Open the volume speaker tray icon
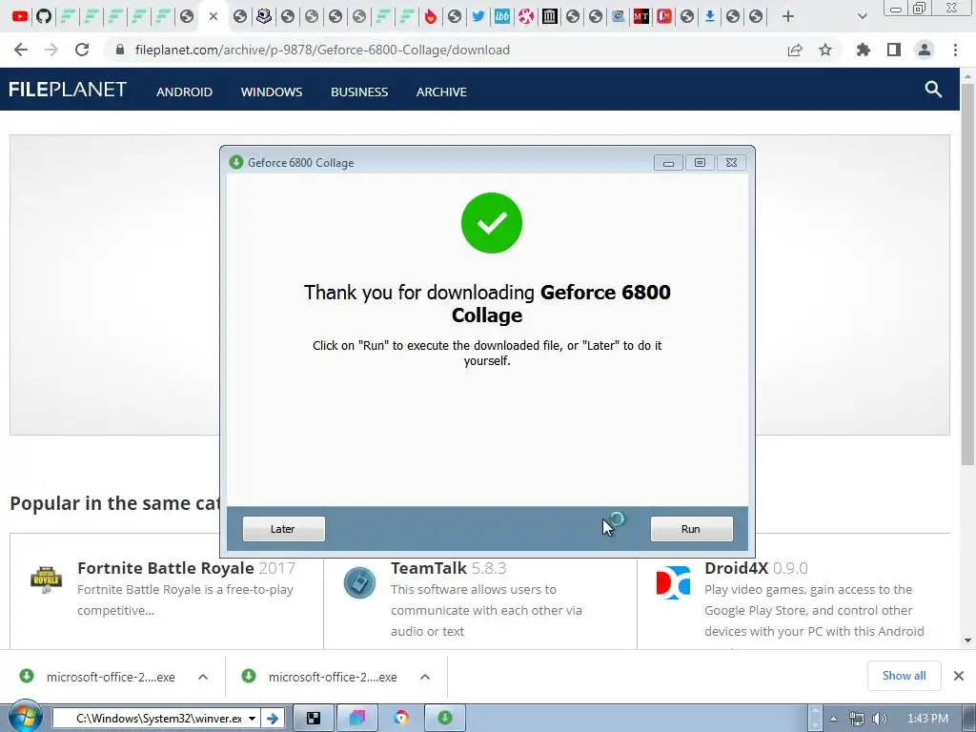 [x=880, y=719]
